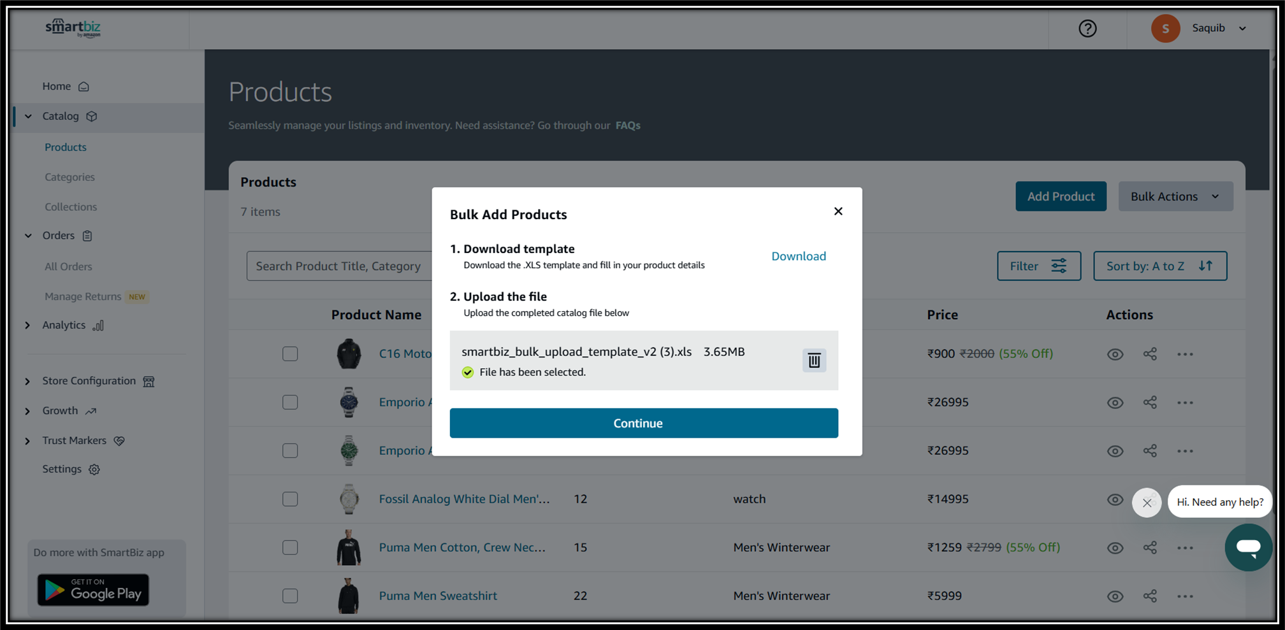
Task: Toggle eye visibility for ₹1259 Puma row
Action: 1115,548
